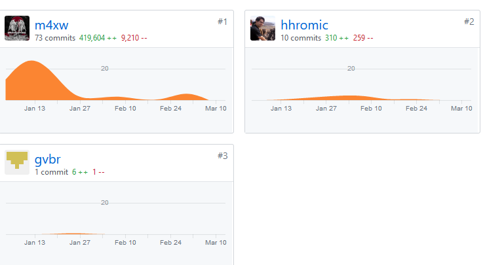Open the gvbr username link

[x=48, y=160]
